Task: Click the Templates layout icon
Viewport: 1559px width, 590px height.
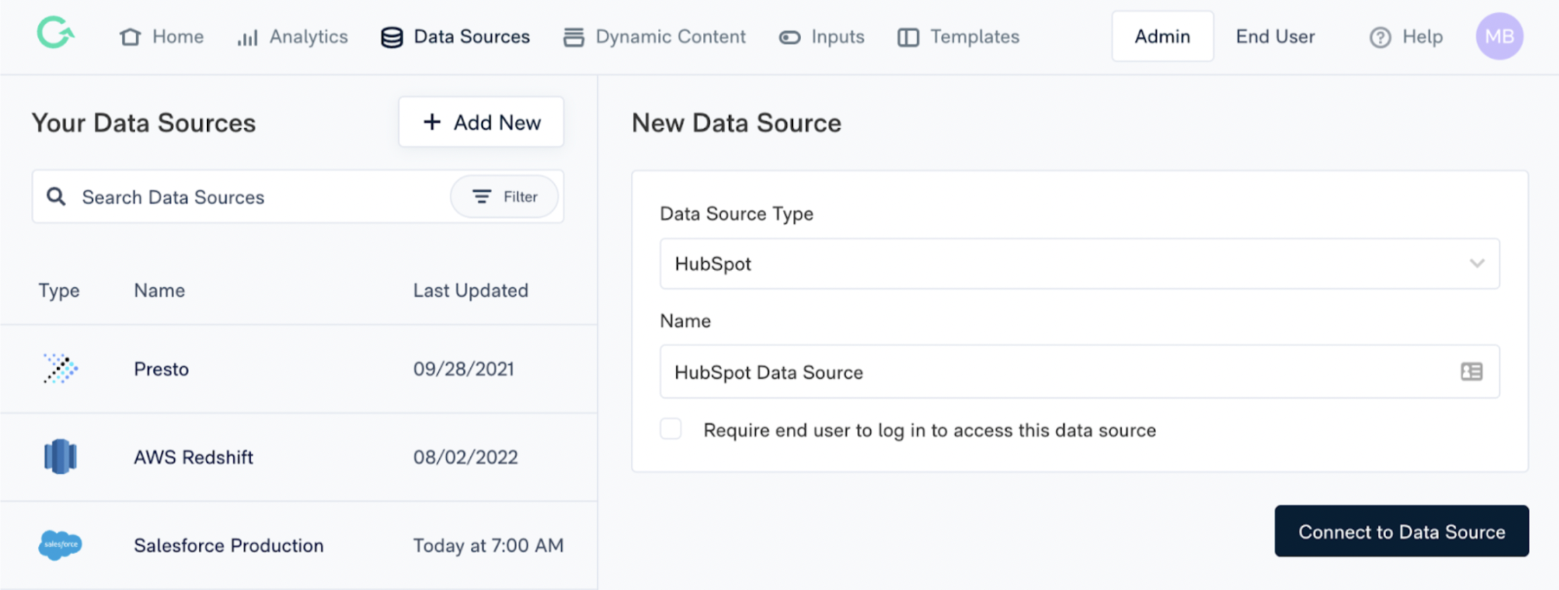Action: point(908,38)
